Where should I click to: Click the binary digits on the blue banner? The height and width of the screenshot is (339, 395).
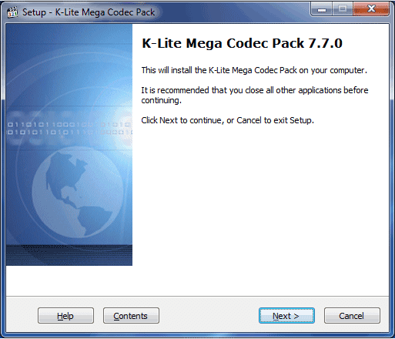[69, 129]
